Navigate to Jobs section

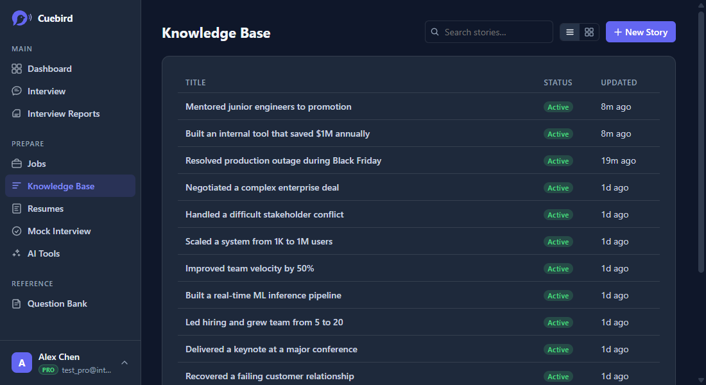[x=70, y=164]
